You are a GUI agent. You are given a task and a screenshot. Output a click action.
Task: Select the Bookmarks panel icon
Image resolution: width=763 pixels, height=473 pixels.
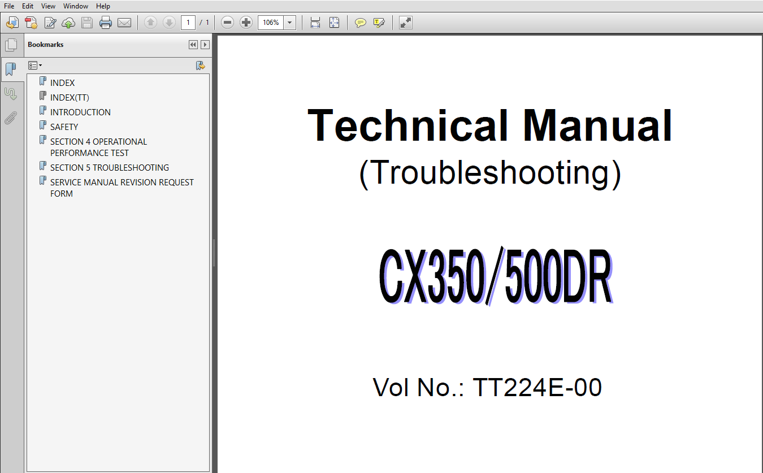[11, 69]
